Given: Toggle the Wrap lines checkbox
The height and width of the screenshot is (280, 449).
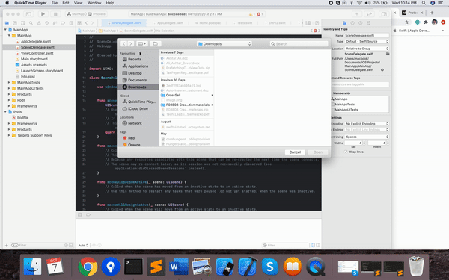Looking at the screenshot, I should pos(346,152).
